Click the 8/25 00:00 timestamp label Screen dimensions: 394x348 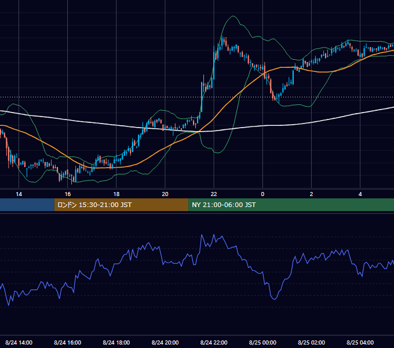click(x=262, y=342)
